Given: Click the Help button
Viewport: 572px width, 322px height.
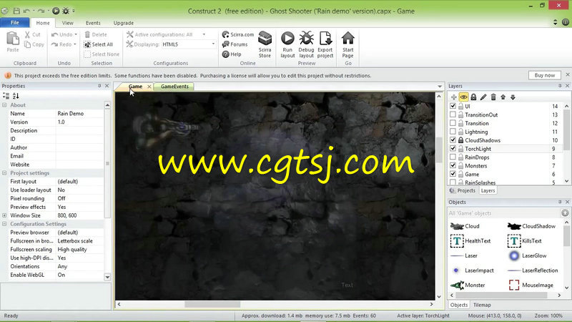Looking at the screenshot, I should (x=232, y=54).
